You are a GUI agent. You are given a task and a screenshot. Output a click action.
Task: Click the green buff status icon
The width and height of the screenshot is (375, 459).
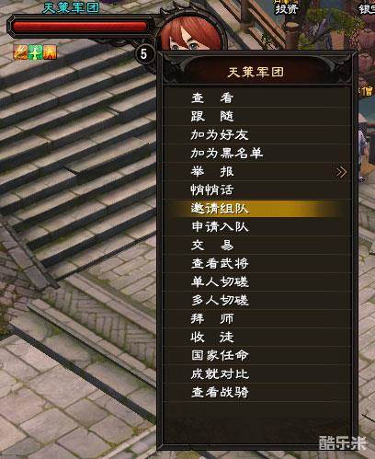tap(35, 52)
